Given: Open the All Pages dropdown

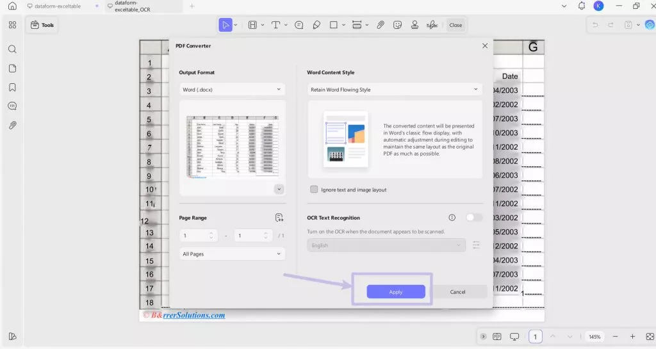Looking at the screenshot, I should coord(232,254).
